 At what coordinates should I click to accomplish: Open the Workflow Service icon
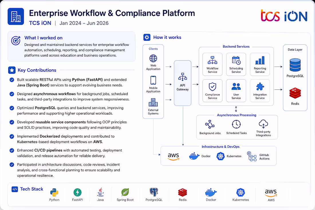(x=212, y=60)
